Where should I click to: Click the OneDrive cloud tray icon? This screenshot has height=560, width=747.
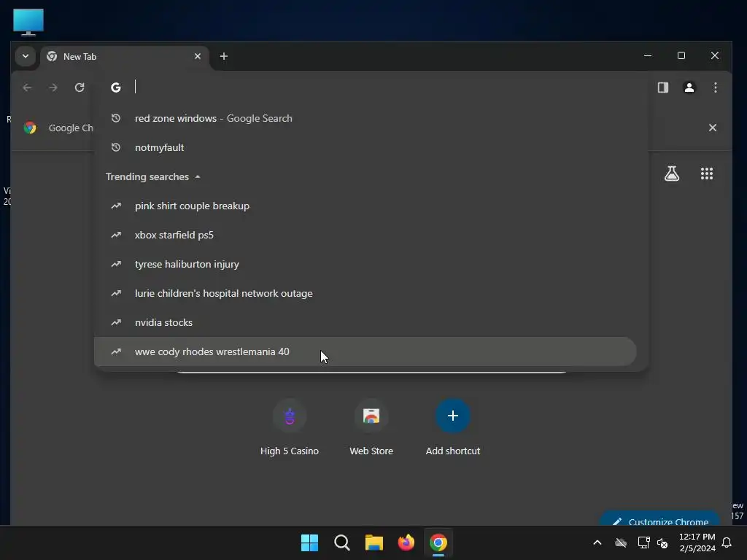click(620, 542)
